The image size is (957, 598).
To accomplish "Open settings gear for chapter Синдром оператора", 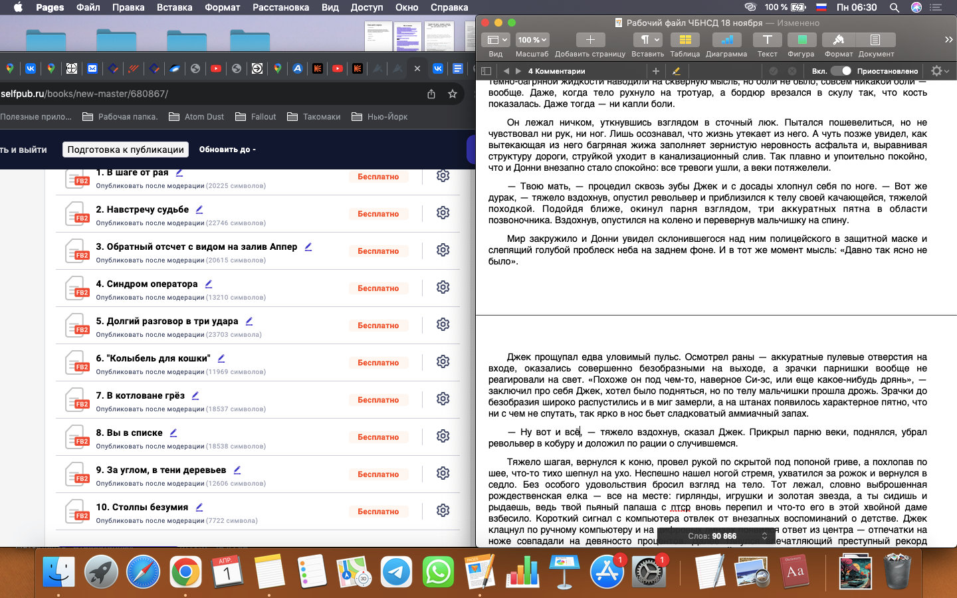I will (x=443, y=287).
